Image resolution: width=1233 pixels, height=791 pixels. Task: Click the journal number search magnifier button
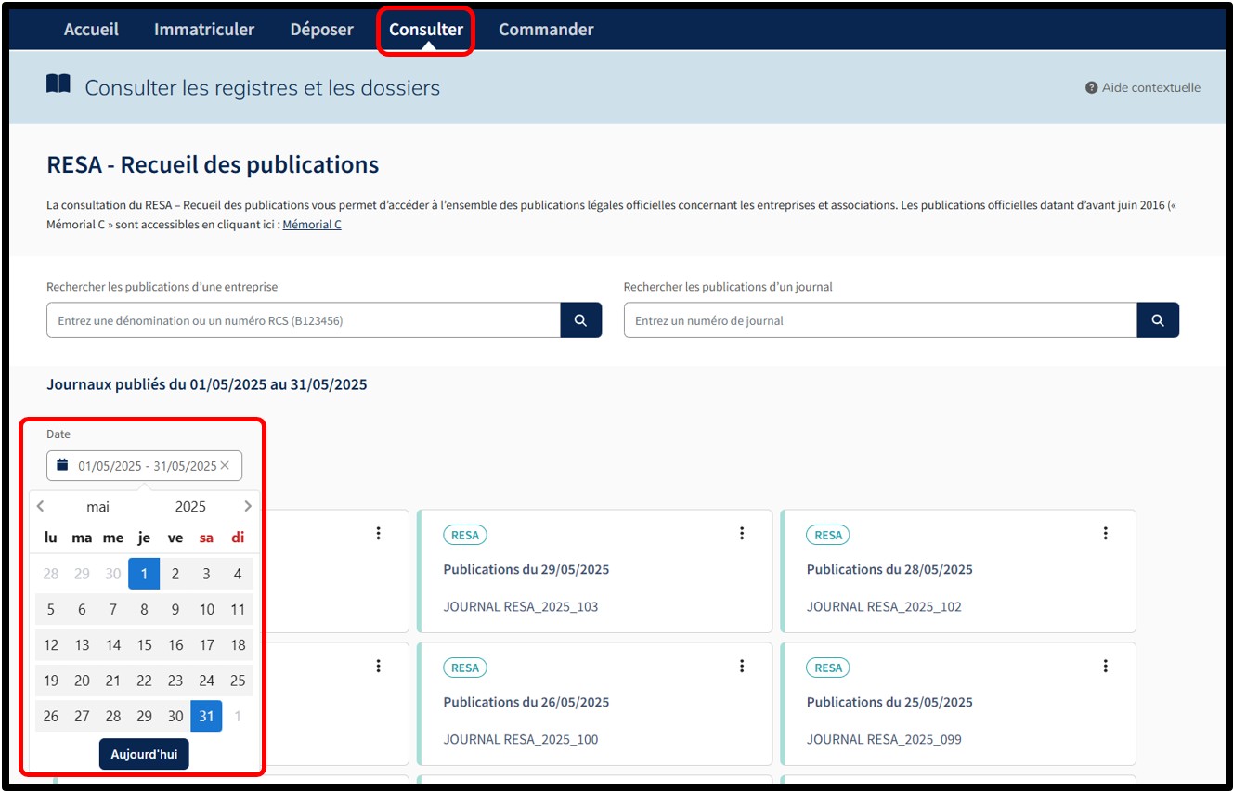click(x=1157, y=320)
